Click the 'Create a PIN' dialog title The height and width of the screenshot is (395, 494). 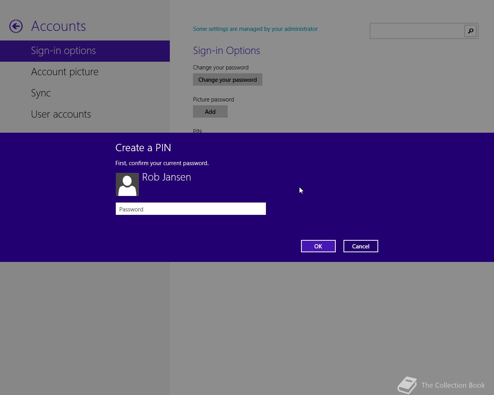(x=143, y=148)
